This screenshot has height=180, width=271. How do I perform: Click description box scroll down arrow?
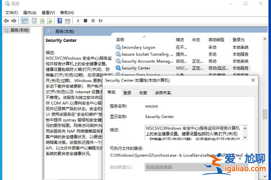tap(245, 137)
